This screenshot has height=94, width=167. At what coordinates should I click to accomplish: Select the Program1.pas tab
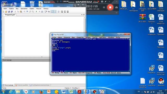coord(10,15)
